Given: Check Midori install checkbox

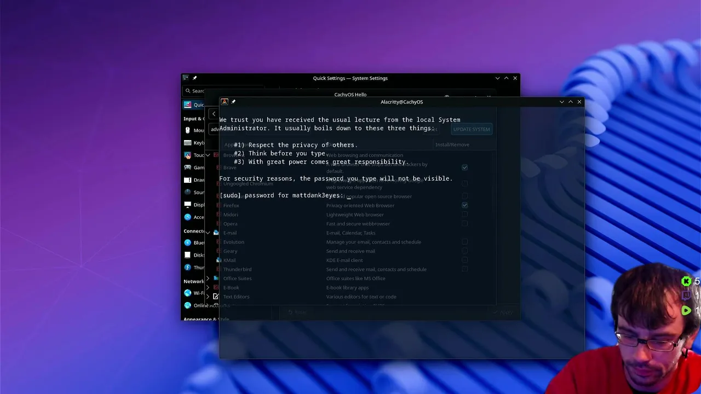Looking at the screenshot, I should [x=464, y=215].
